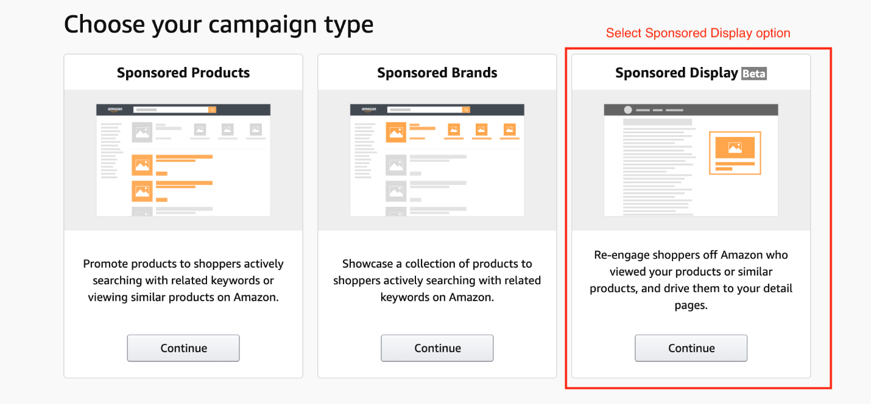Click the "Choose your campaign type" heading
871x404 pixels.
pyautogui.click(x=219, y=24)
